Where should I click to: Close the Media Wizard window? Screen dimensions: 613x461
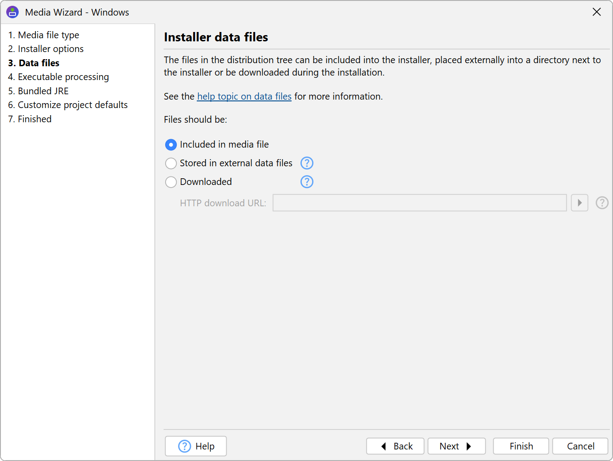pos(597,12)
